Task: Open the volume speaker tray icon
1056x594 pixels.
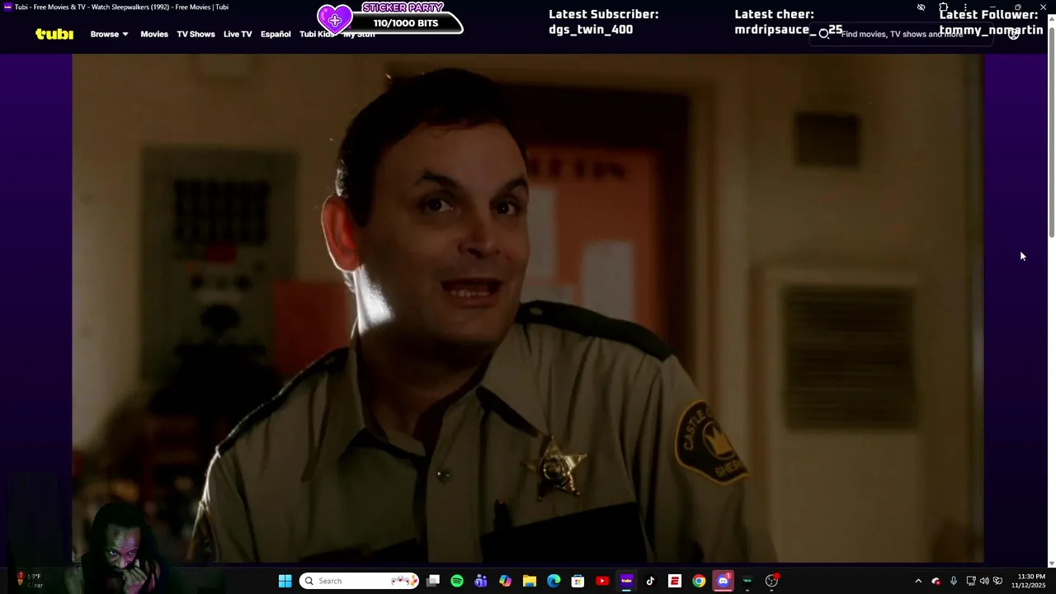Action: [x=984, y=581]
